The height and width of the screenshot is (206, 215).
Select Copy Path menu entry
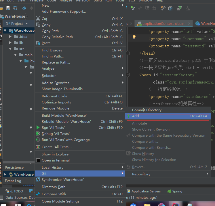(x=80, y=31)
